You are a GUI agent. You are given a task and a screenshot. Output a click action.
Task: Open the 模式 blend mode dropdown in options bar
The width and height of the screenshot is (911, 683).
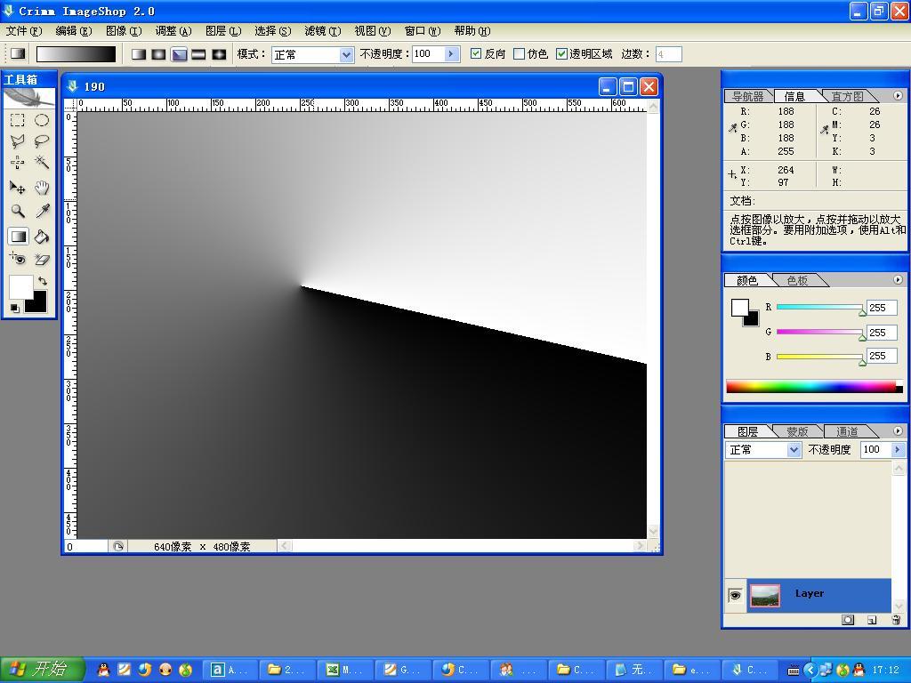(346, 55)
